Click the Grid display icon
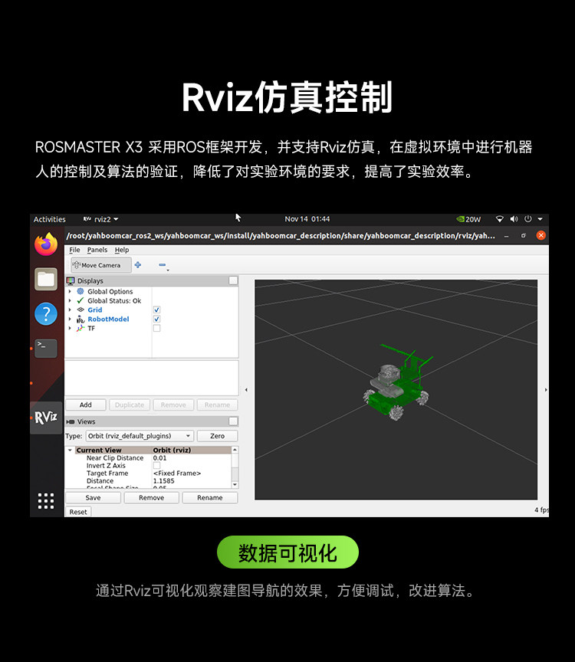 click(x=80, y=310)
